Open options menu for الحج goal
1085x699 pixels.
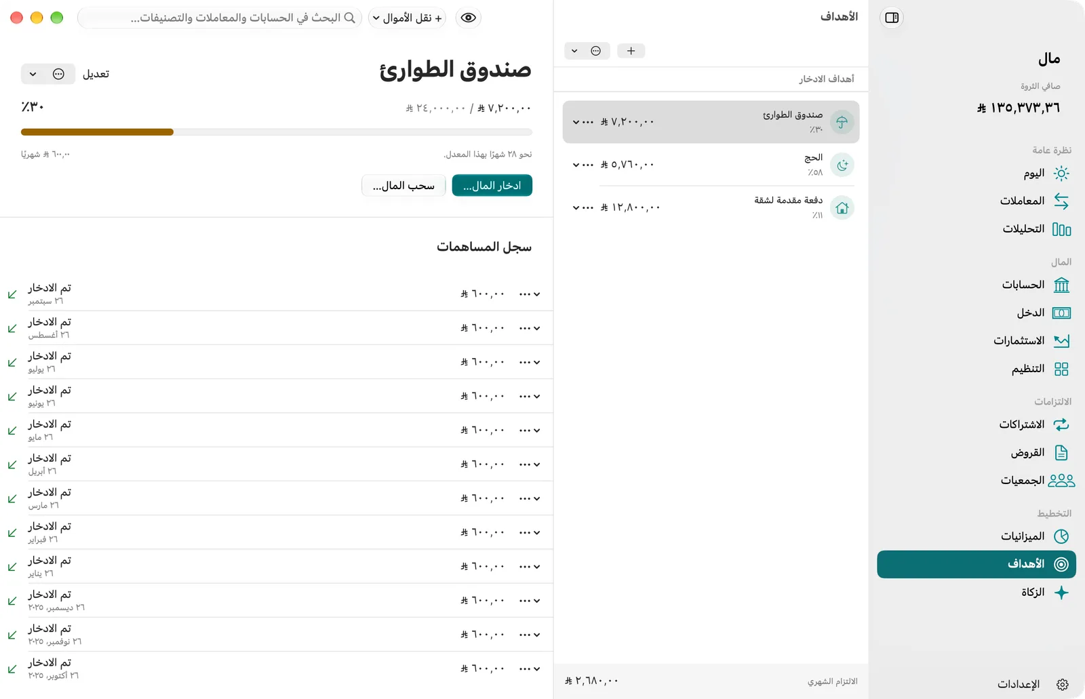tap(583, 165)
